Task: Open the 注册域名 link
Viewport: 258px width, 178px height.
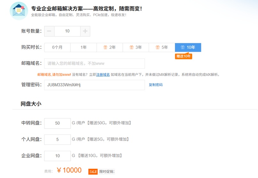Action: coord(103,75)
